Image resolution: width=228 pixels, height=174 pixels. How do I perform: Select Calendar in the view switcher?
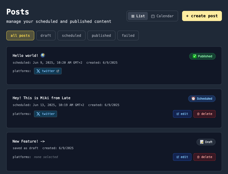(163, 16)
